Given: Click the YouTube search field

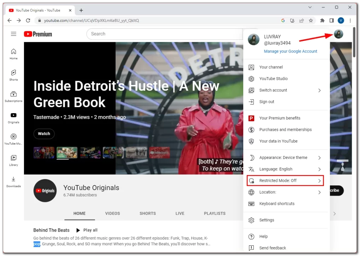Looking at the screenshot, I should pos(165,34).
